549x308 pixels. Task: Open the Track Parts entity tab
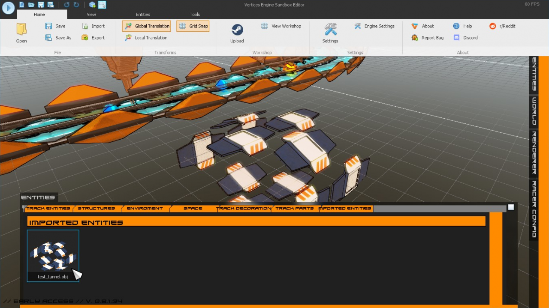(x=295, y=209)
